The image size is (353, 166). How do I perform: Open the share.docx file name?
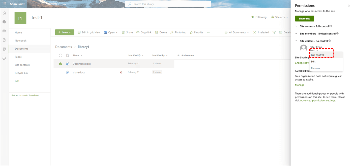click(x=79, y=72)
